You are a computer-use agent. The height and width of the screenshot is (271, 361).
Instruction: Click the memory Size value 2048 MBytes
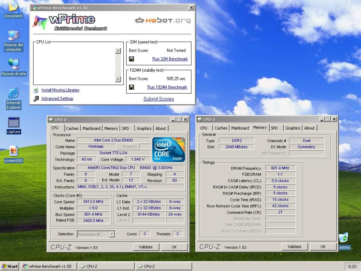coord(237,147)
